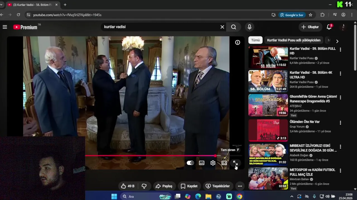This screenshot has width=357, height=200.
Task: Open options for MRBEAST İZLİYORUZ video
Action: pyautogui.click(x=340, y=146)
